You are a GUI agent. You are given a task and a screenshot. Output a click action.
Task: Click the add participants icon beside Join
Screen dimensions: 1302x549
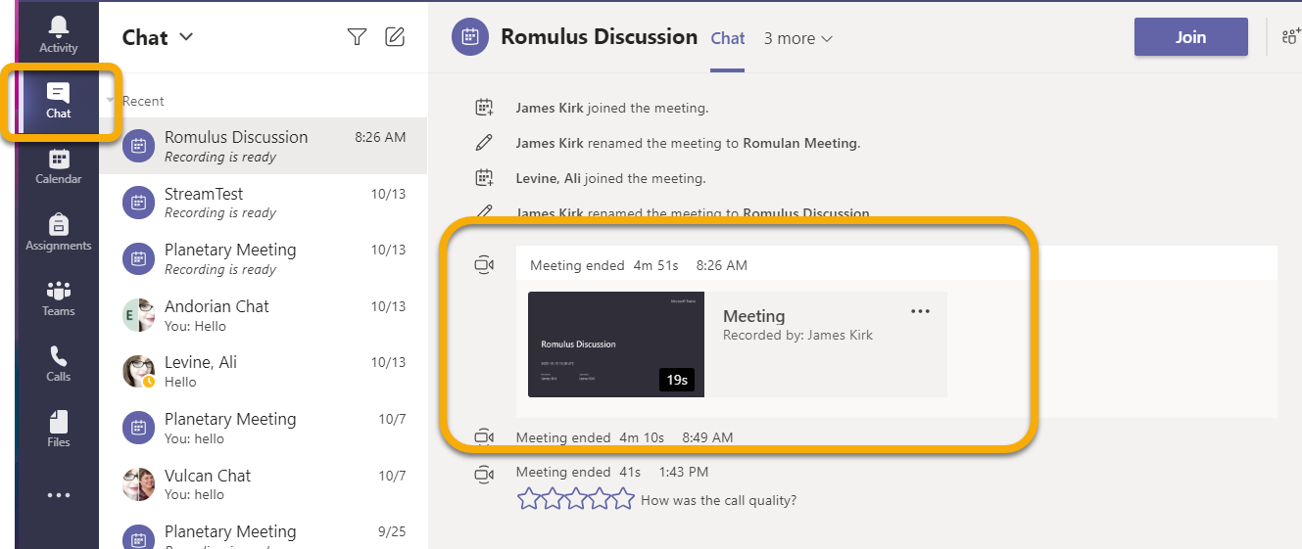pyautogui.click(x=1290, y=38)
